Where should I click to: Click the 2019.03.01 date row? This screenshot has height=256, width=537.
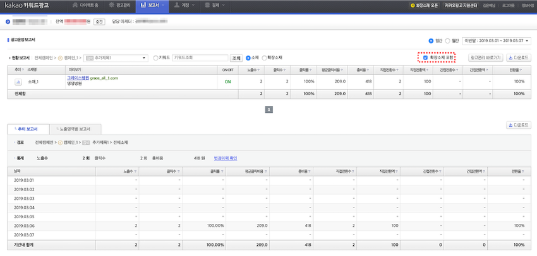(x=269, y=180)
